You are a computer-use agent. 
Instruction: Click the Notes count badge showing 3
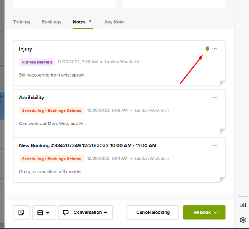(x=90, y=22)
